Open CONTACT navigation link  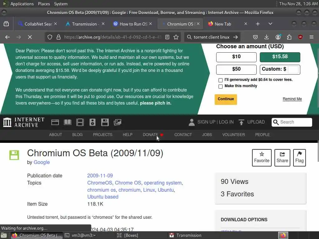(183, 135)
